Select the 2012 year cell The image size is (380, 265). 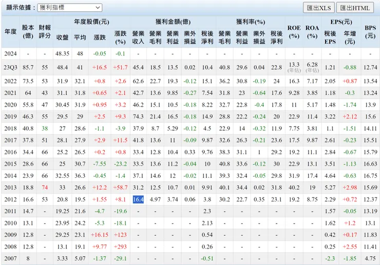tap(10, 199)
